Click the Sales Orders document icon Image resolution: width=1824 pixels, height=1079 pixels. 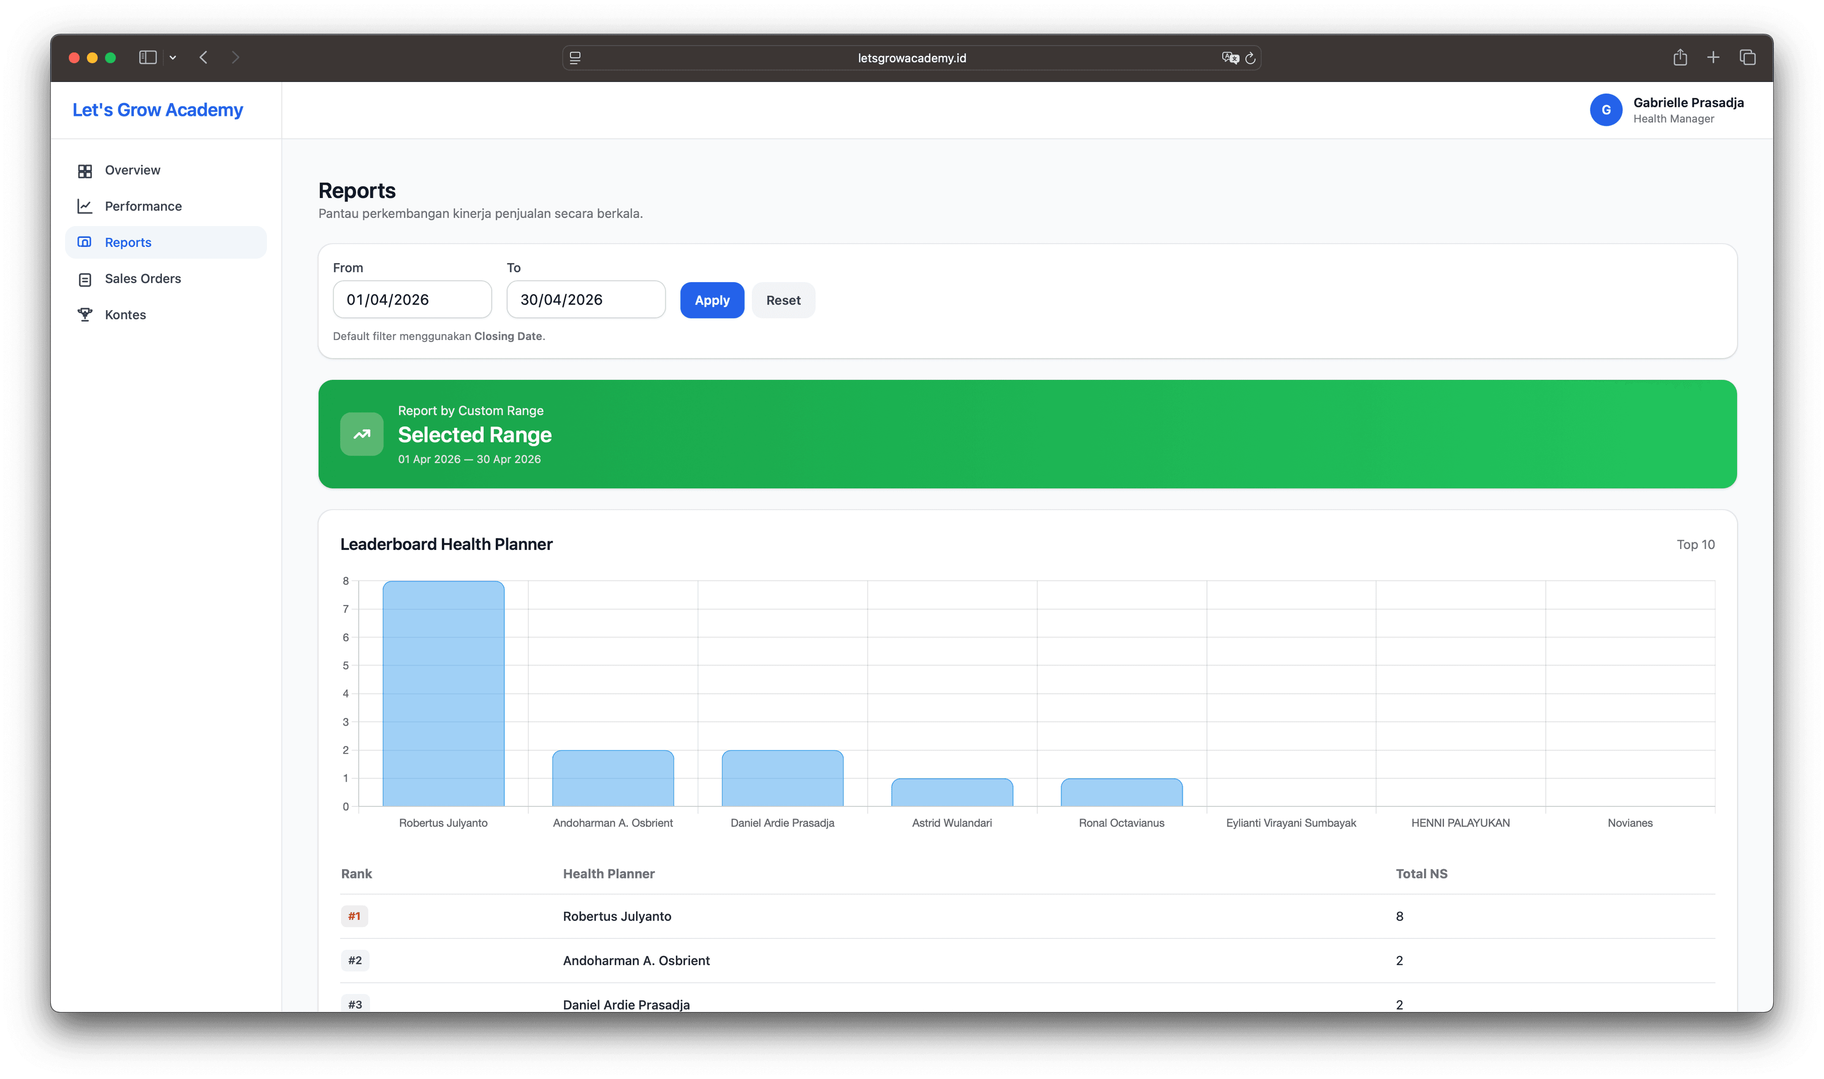[x=85, y=279]
